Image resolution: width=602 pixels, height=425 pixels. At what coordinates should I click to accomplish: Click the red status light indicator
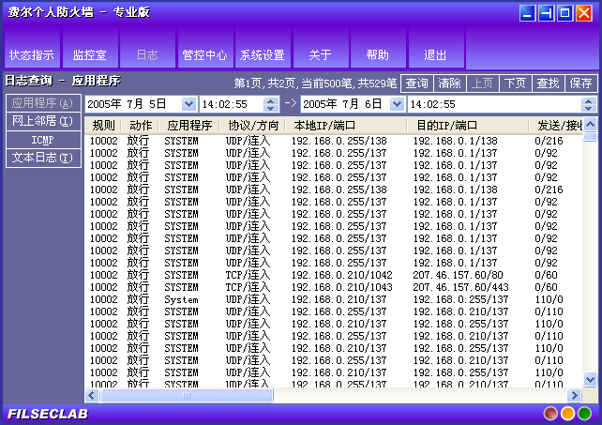pyautogui.click(x=550, y=413)
